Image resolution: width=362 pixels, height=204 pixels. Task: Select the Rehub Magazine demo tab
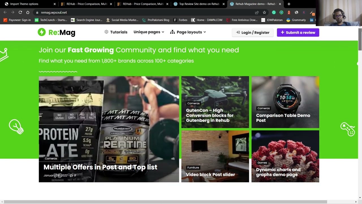pyautogui.click(x=255, y=4)
